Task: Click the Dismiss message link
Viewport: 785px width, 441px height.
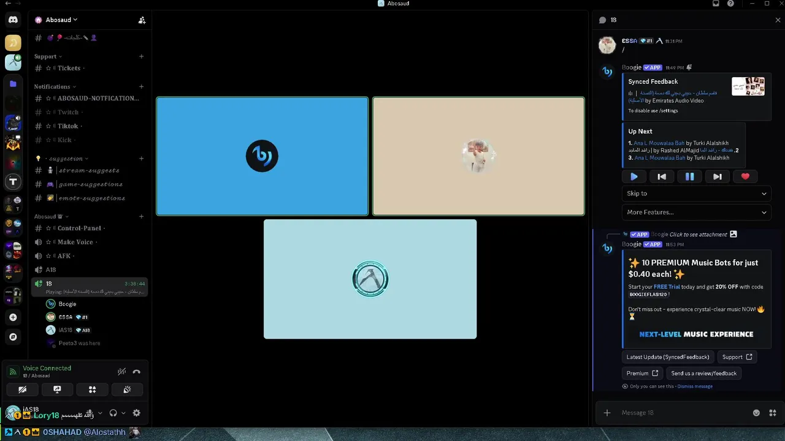Action: click(695, 386)
